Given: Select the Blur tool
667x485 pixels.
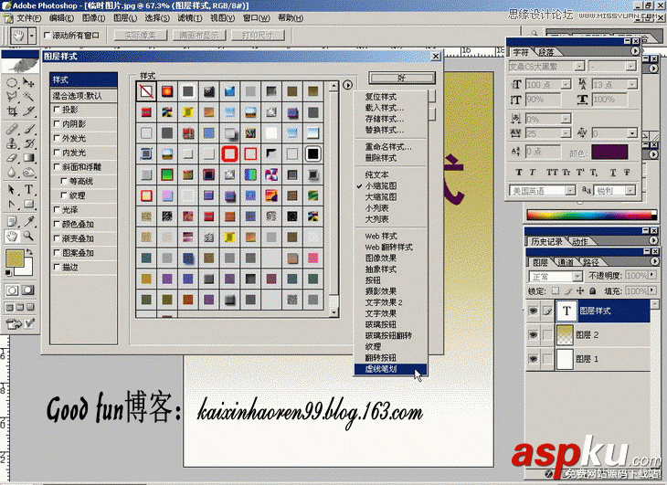Looking at the screenshot, I should pos(12,173).
